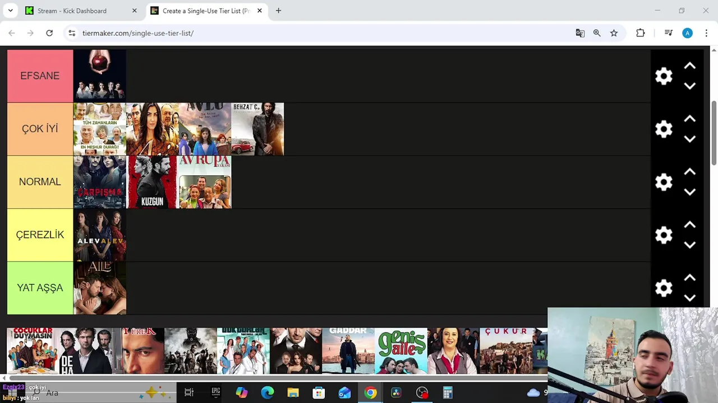The height and width of the screenshot is (403, 718).
Task: Move YAT AŞŞA tier up with arrow
Action: click(x=690, y=278)
